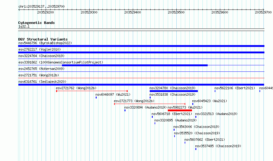This screenshot has height=161, width=273.
Task: Click nsv5606718 (Ebert2021) label
Action: click(172, 114)
